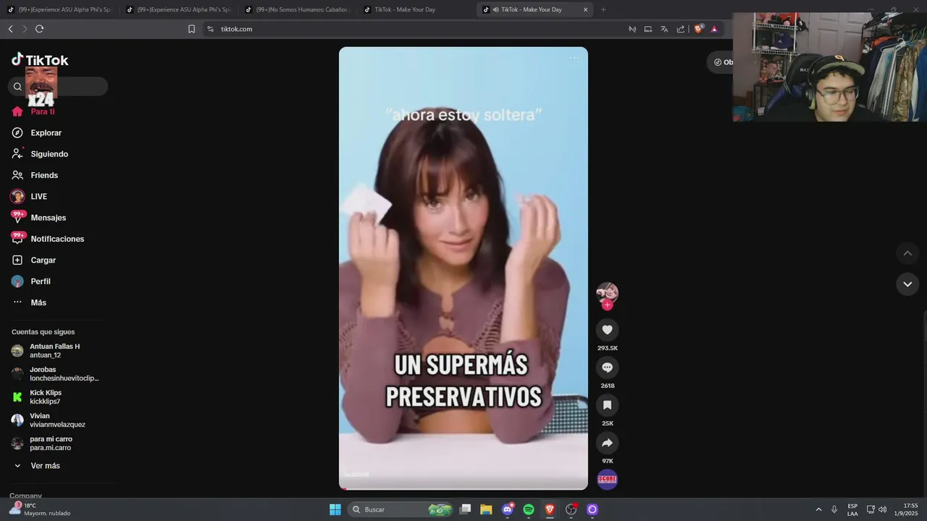This screenshot has height=521, width=927.
Task: Go to next video with down arrow
Action: 907,284
